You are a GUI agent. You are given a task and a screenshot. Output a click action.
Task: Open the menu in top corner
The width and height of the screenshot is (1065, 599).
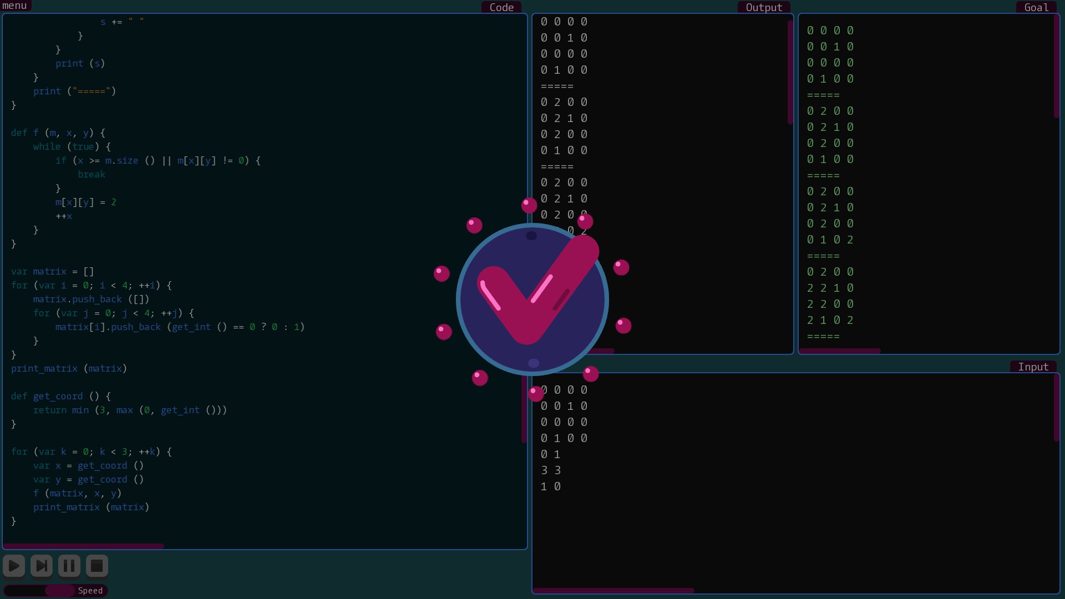click(x=15, y=6)
